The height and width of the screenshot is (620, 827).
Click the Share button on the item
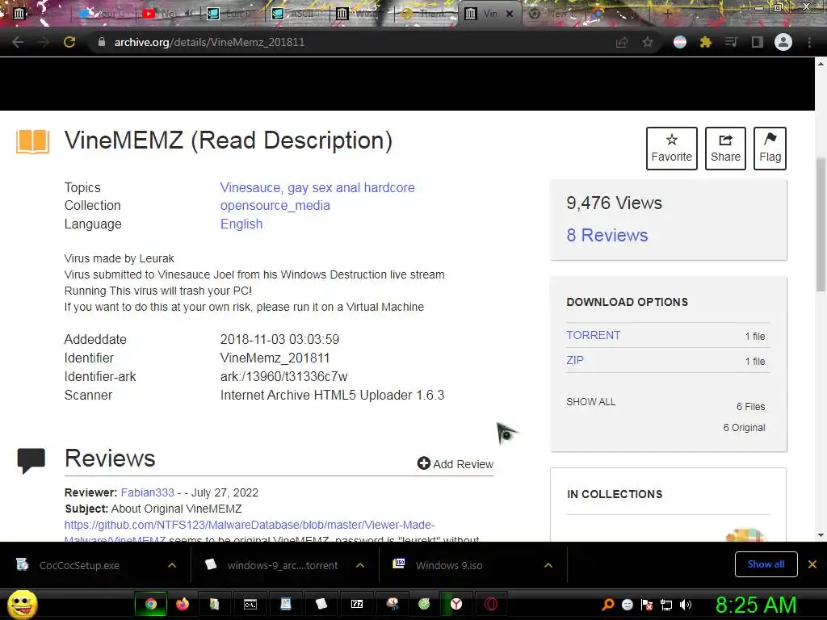(725, 149)
